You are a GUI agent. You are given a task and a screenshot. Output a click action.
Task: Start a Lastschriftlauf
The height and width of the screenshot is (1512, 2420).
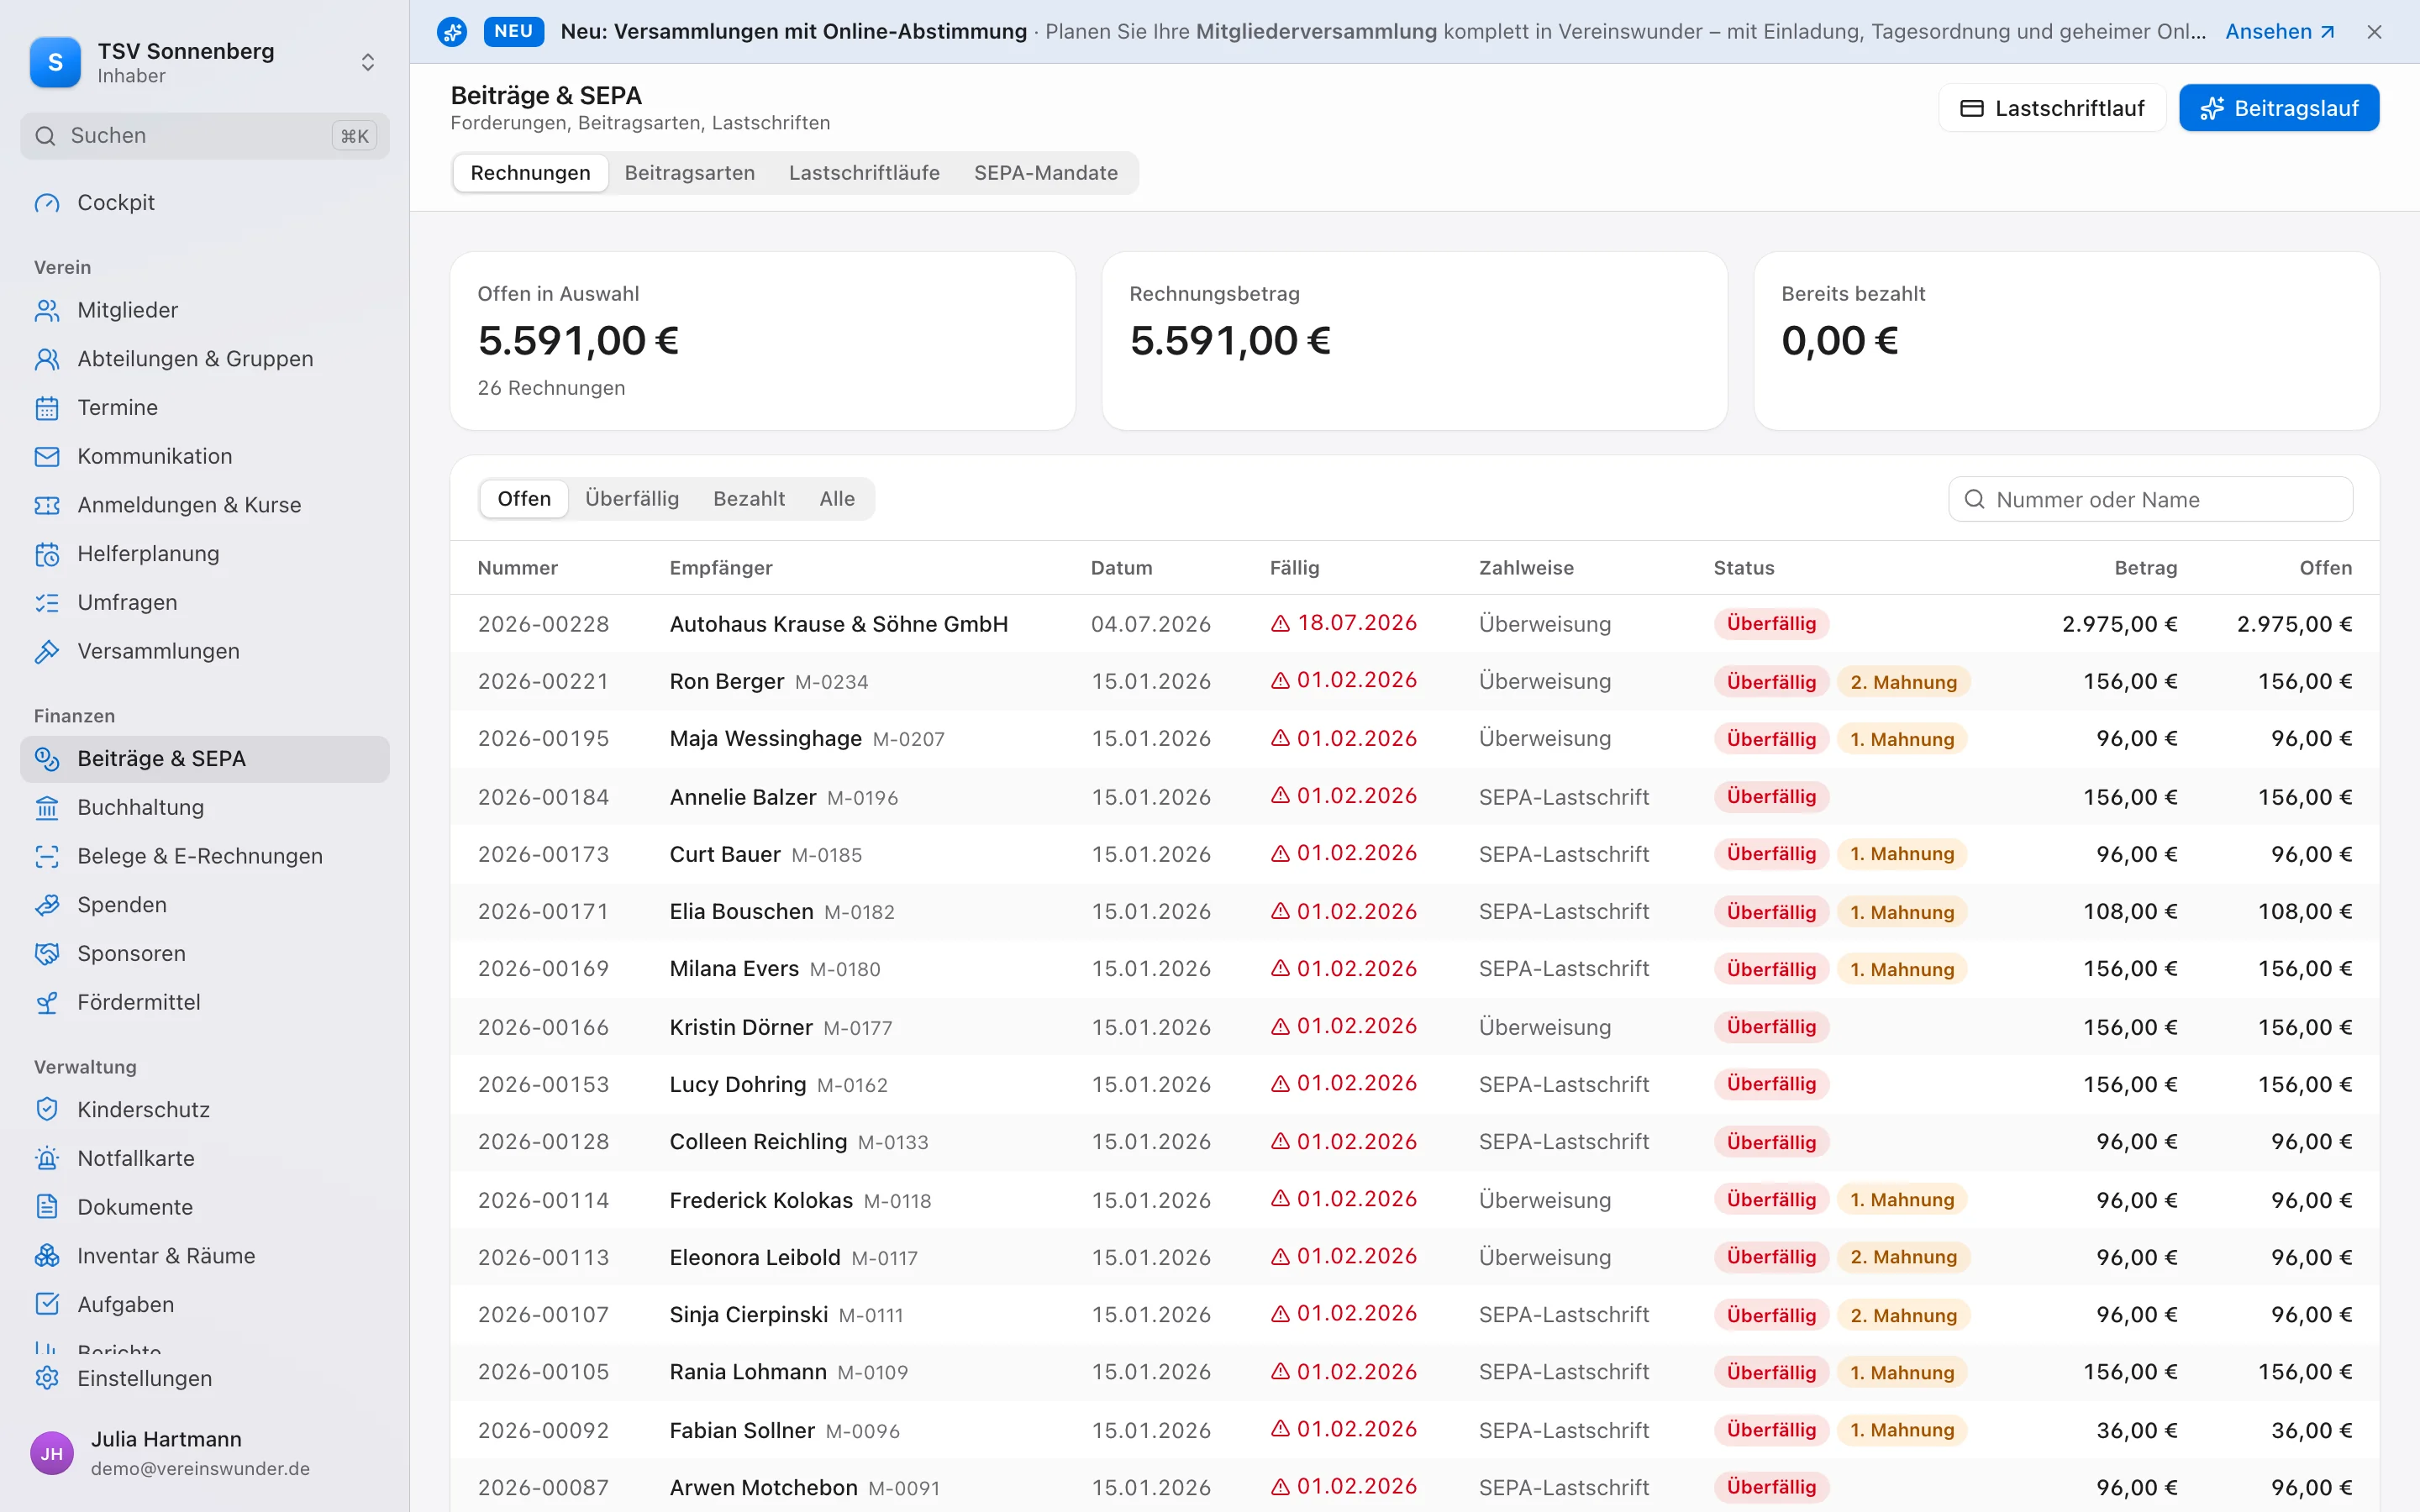click(x=2052, y=108)
